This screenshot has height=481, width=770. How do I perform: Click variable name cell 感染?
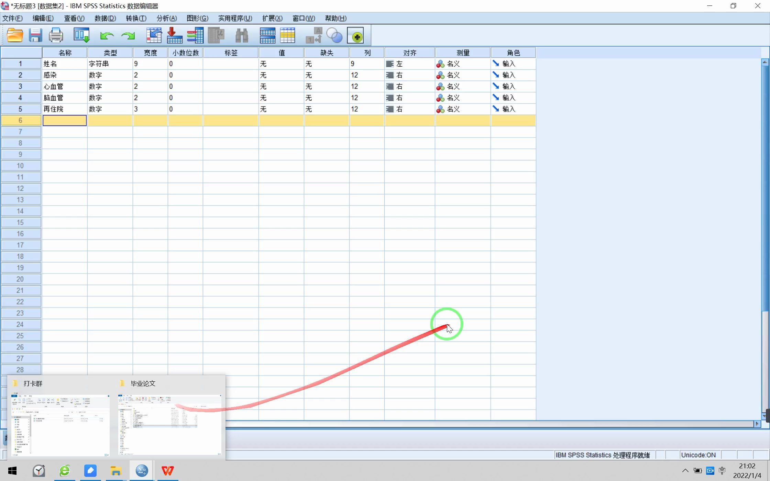point(65,75)
